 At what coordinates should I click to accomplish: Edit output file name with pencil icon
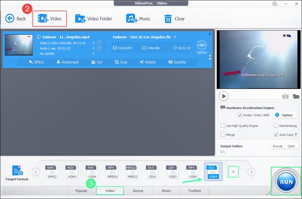174,37
